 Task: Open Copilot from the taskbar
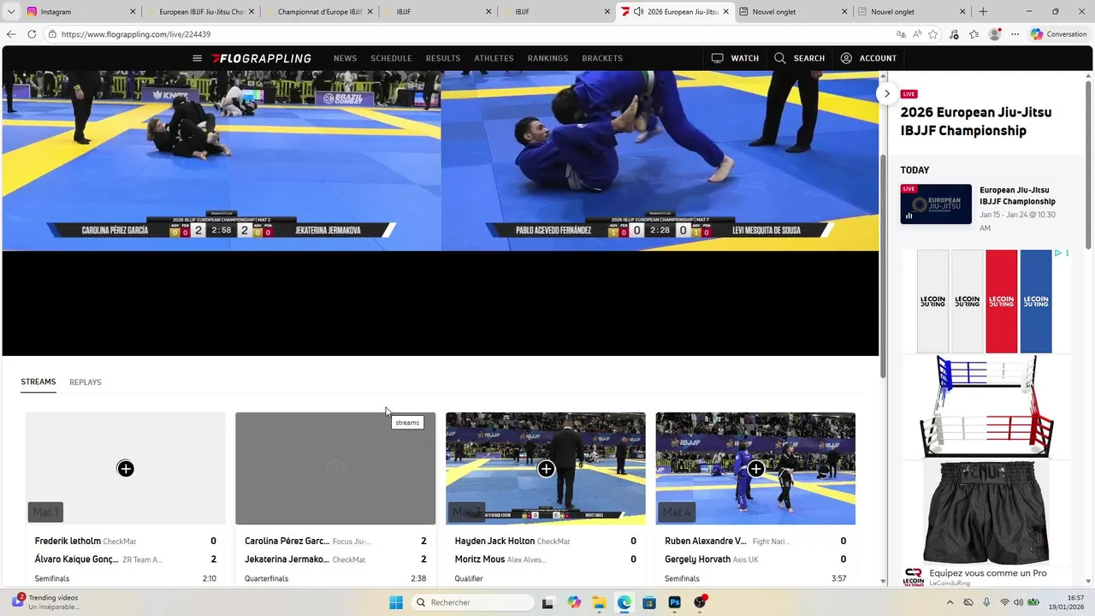[x=573, y=602]
